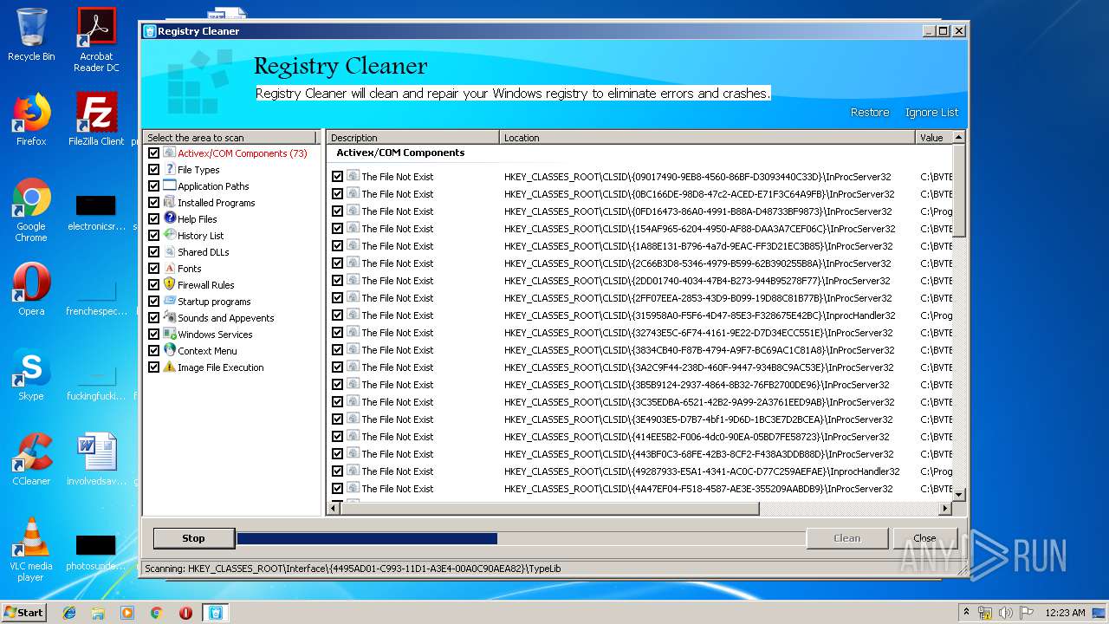
Task: Click the Application Paths category icon
Action: pyautogui.click(x=170, y=186)
